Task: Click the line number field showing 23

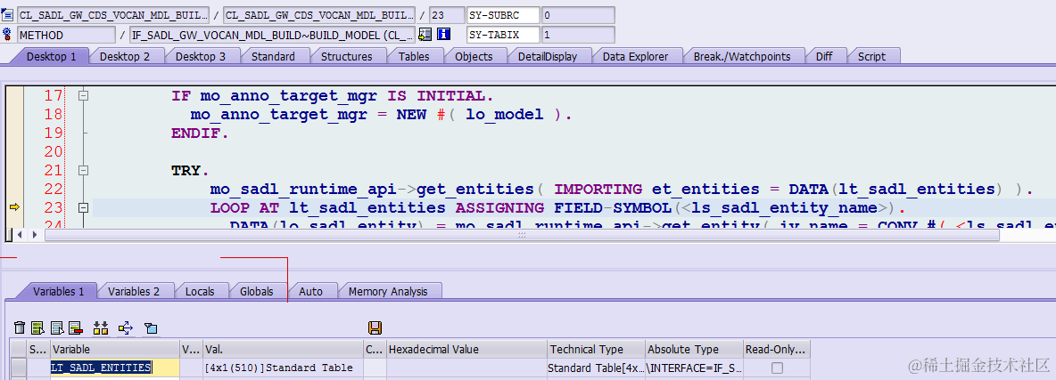Action: 447,15
